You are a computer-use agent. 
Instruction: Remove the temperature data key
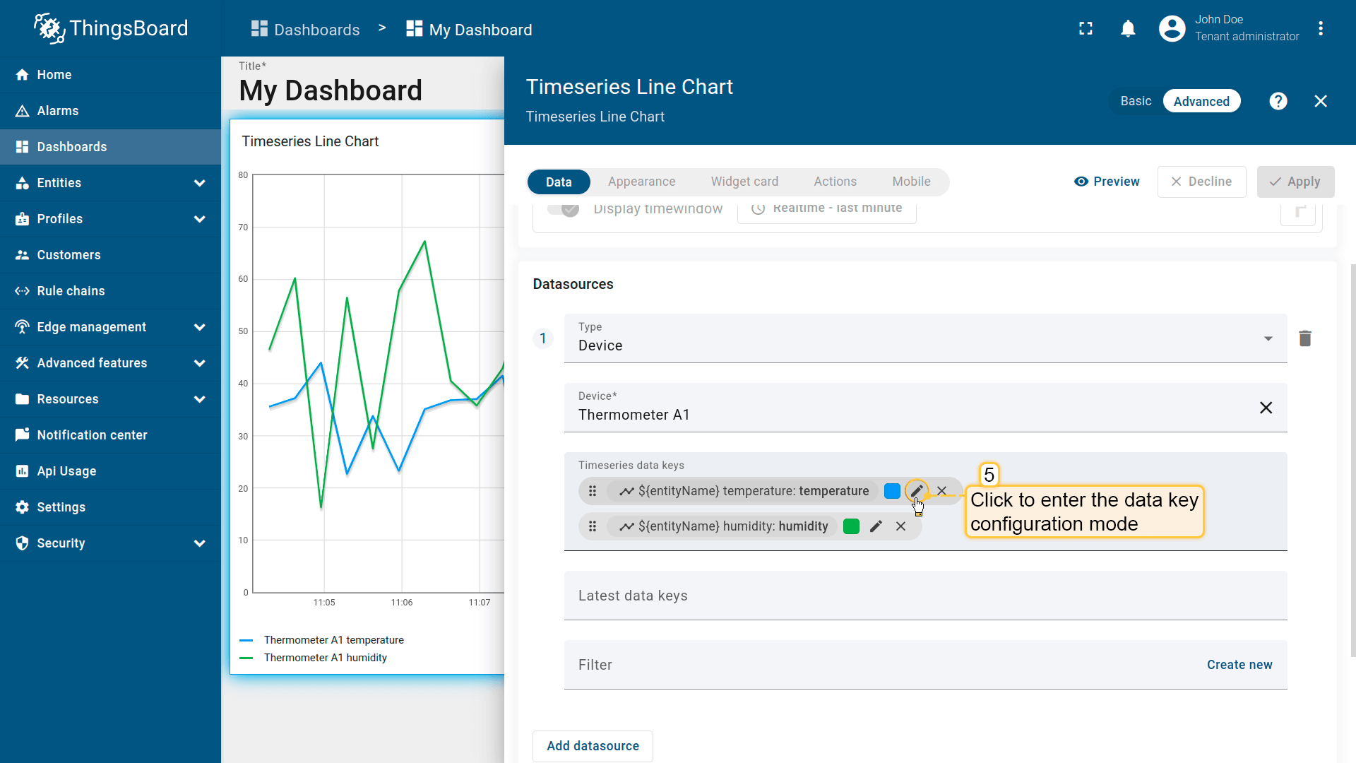(x=941, y=491)
